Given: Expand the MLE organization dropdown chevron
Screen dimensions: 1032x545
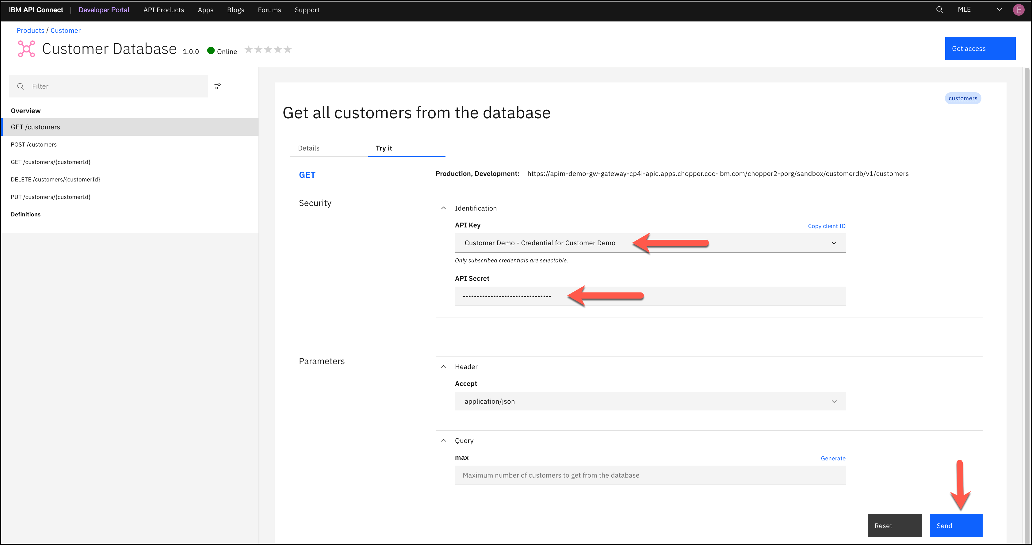Looking at the screenshot, I should tap(999, 10).
